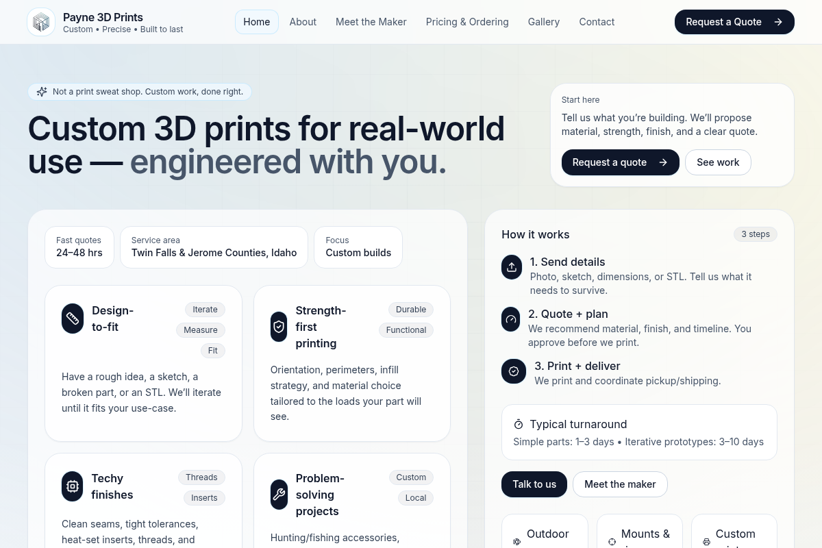Go to Meet the Maker nav item
Screen dimensions: 822x548
371,22
